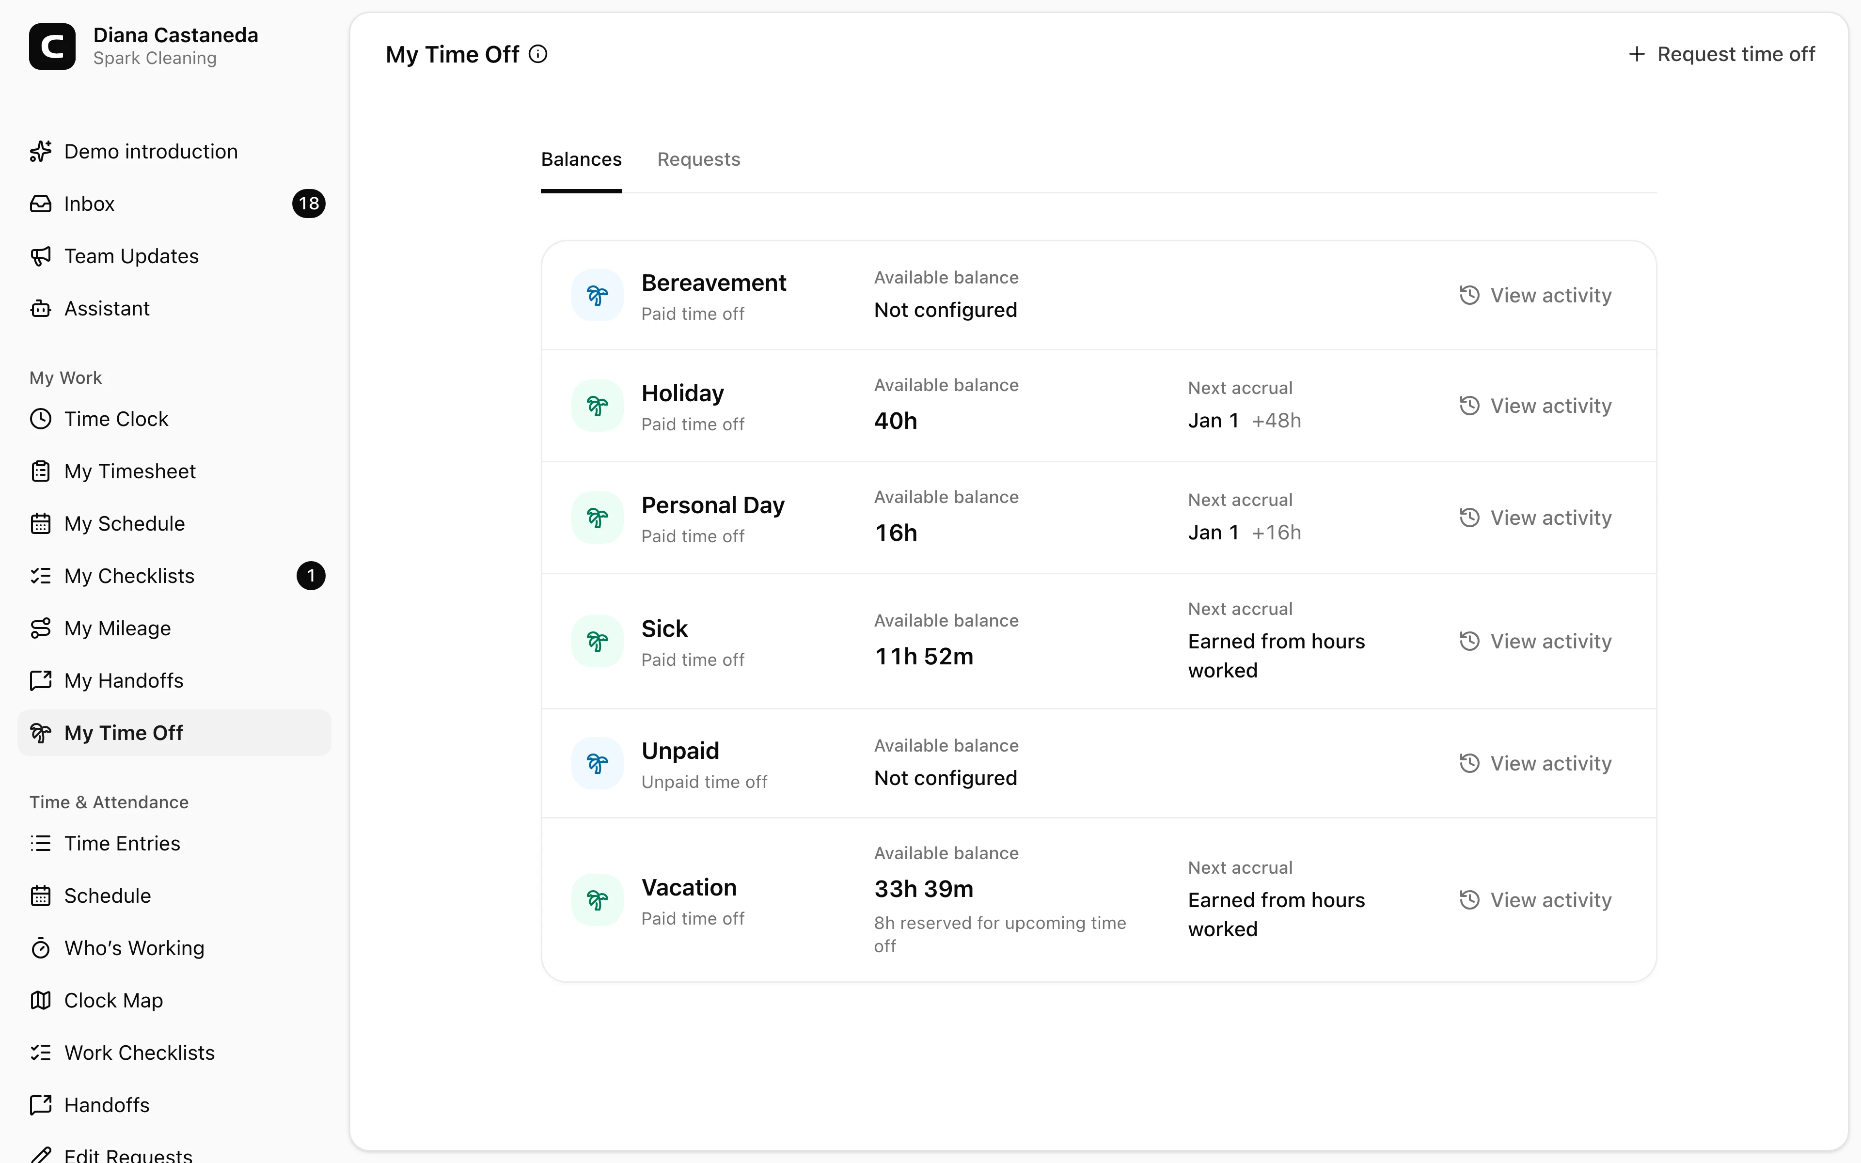Viewport: 1861px width, 1163px height.
Task: View activity for Holiday
Action: pos(1535,406)
